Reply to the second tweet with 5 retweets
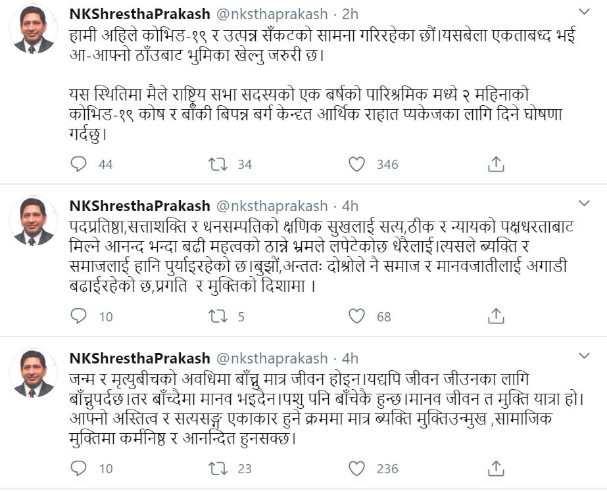The height and width of the screenshot is (491, 607). 78,317
